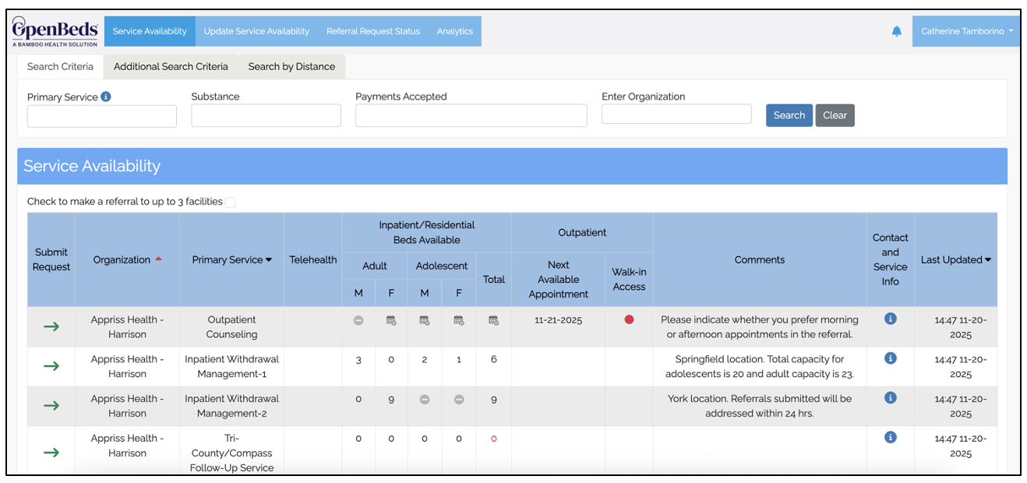Click the Payments Accepted input field

(x=471, y=115)
